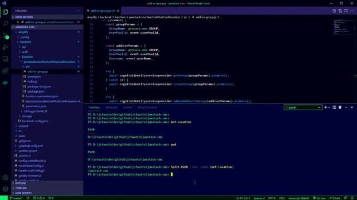The height and width of the screenshot is (200, 357).
Task: Open MongoDB leaf icon view
Action: 5,83
